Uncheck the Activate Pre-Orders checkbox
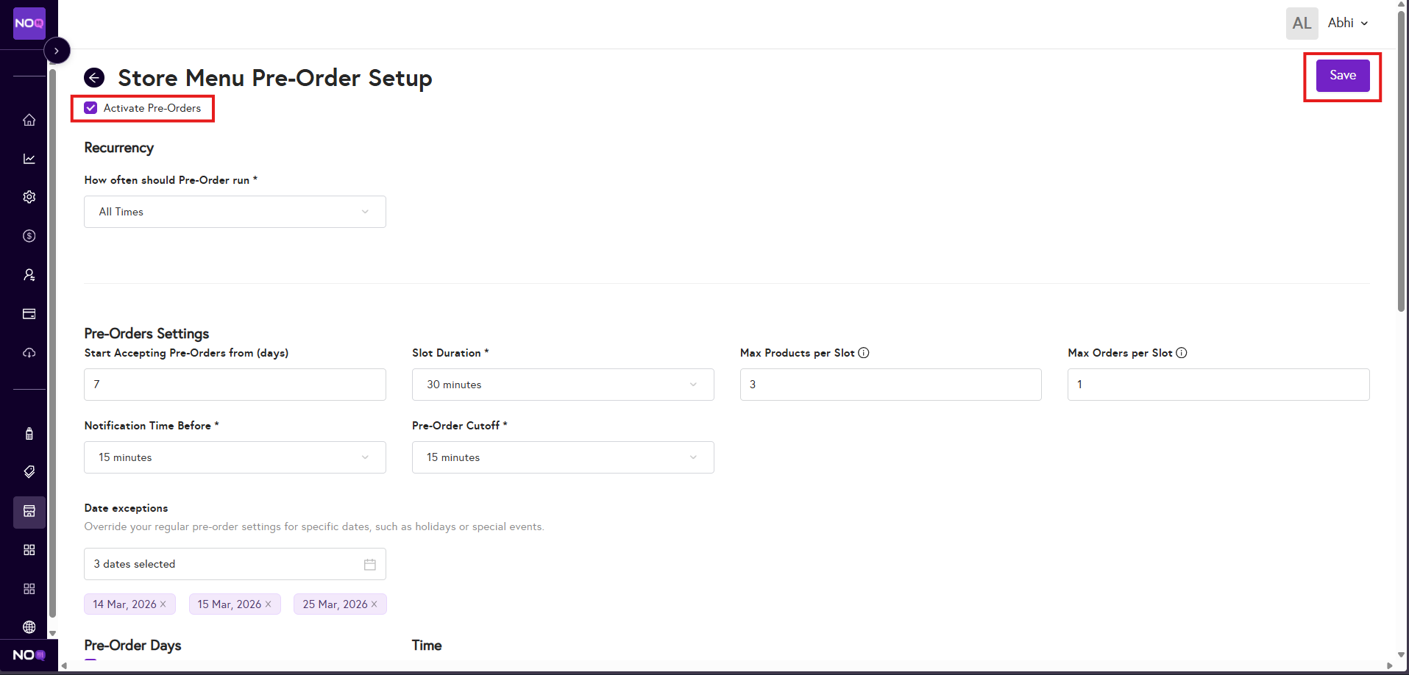Viewport: 1409px width, 675px height. (90, 108)
